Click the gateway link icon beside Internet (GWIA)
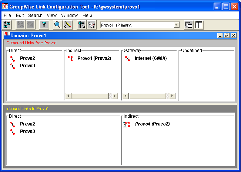The image size is (241, 172). point(128,59)
